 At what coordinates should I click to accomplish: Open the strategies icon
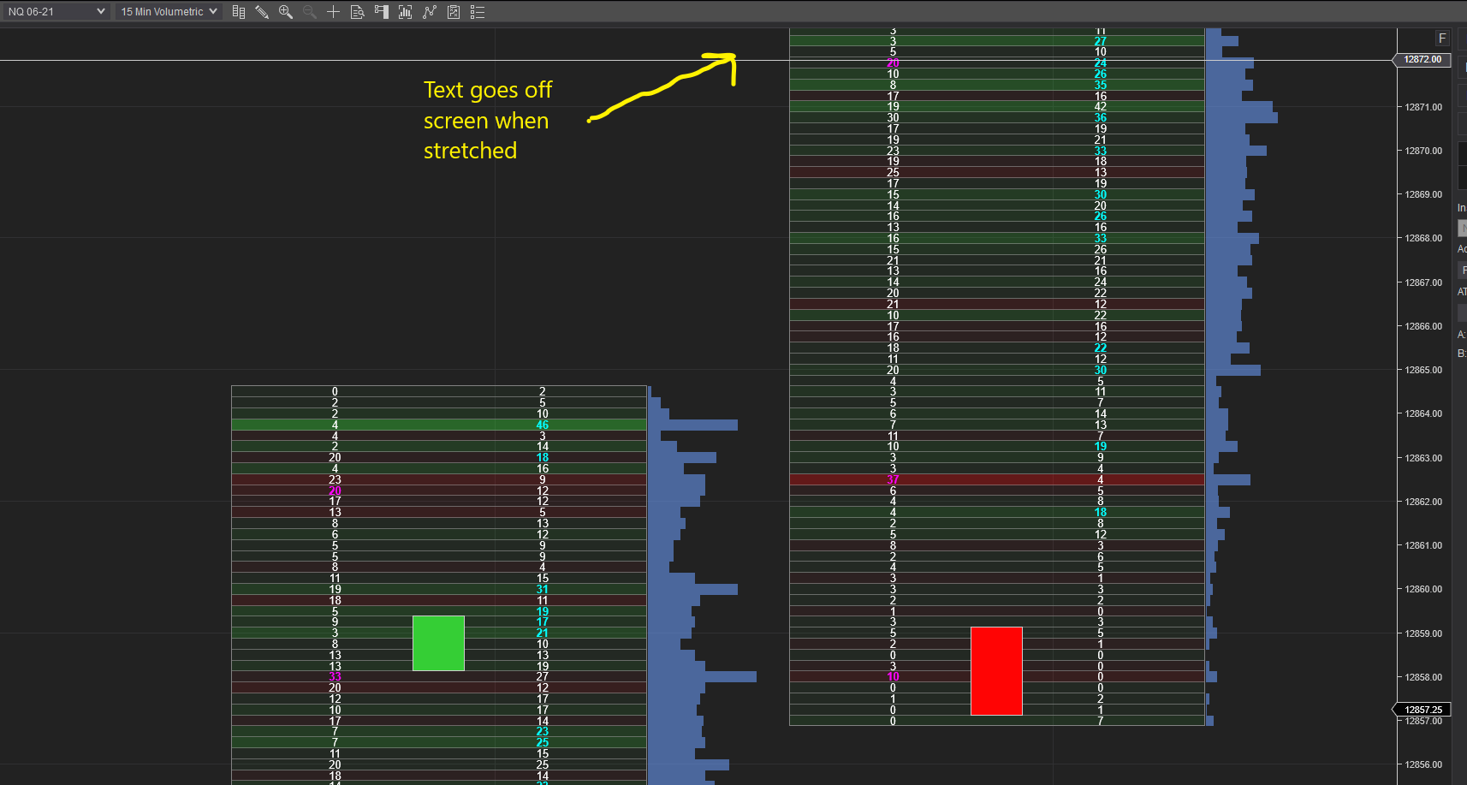click(x=454, y=12)
